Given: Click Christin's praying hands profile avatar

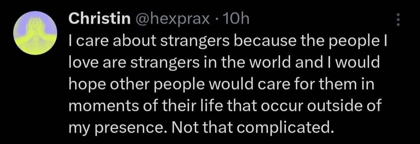Looking at the screenshot, I should [35, 33].
